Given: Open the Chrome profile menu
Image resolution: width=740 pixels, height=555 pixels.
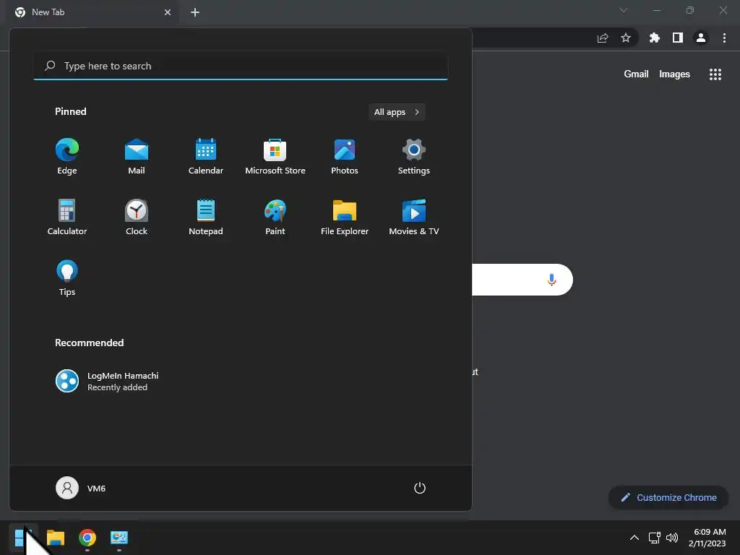Looking at the screenshot, I should tap(701, 38).
